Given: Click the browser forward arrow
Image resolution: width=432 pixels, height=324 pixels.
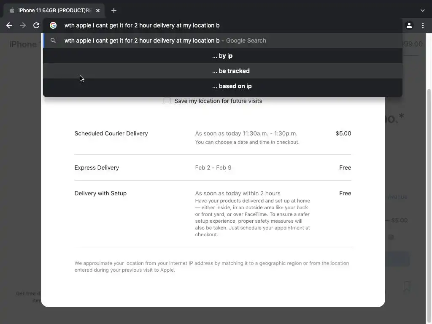Looking at the screenshot, I should pyautogui.click(x=23, y=25).
